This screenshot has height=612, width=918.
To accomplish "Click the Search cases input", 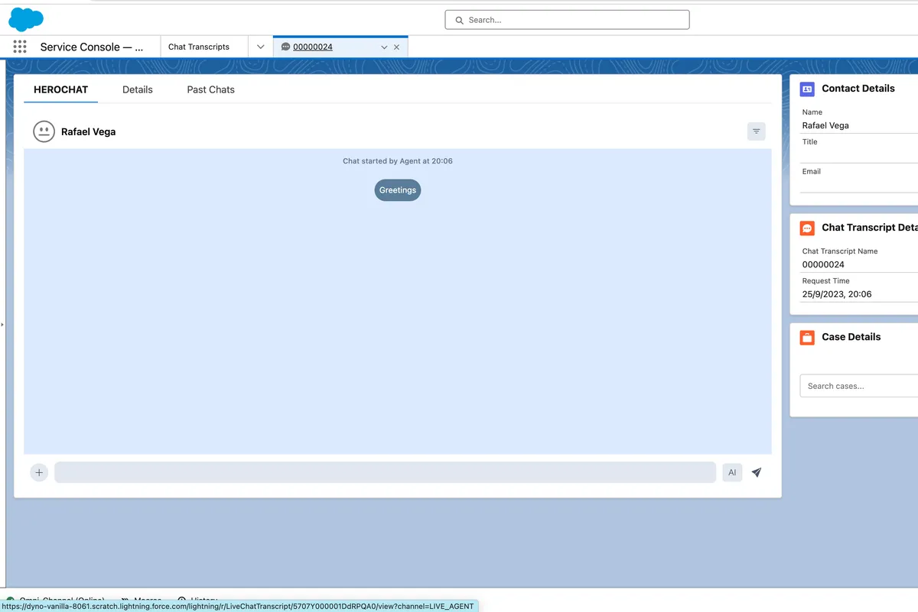I will point(858,386).
